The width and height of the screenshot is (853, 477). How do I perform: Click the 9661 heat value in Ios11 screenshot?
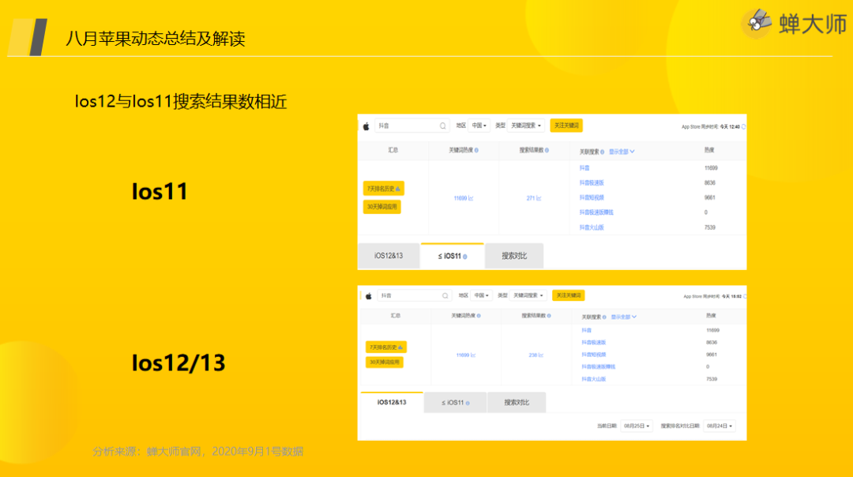[710, 197]
